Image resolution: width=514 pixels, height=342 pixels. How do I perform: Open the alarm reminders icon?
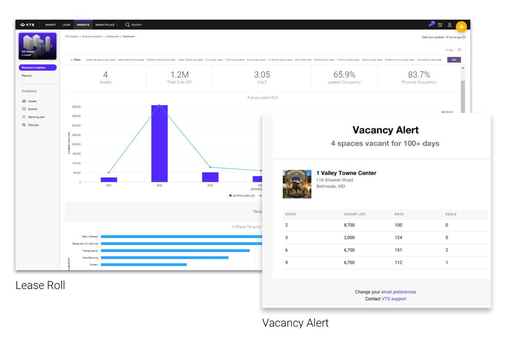point(440,25)
